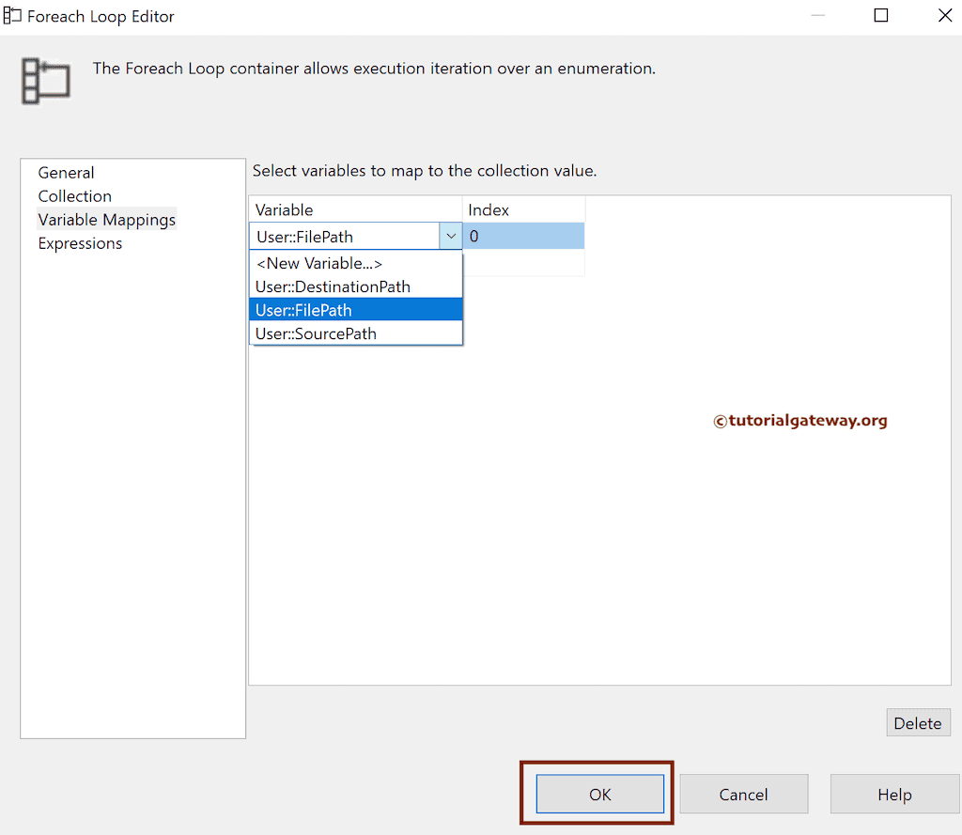962x835 pixels.
Task: Open the Expressions page
Action: 80,243
